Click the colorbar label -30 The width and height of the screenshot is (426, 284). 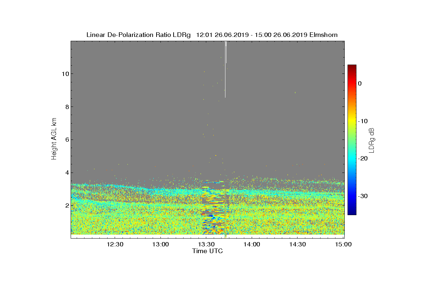pyautogui.click(x=362, y=196)
